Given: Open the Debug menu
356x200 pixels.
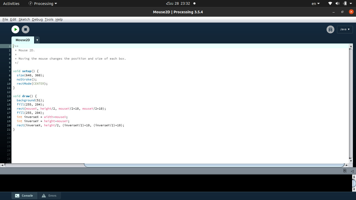Looking at the screenshot, I should pos(37,20).
